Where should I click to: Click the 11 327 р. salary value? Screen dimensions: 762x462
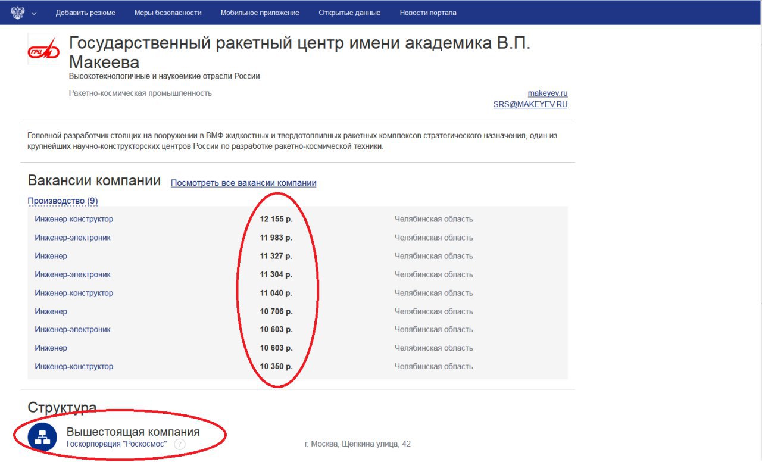(276, 256)
